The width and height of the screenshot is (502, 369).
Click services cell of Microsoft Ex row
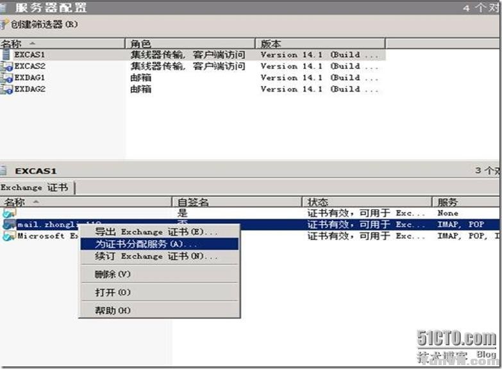(469, 236)
